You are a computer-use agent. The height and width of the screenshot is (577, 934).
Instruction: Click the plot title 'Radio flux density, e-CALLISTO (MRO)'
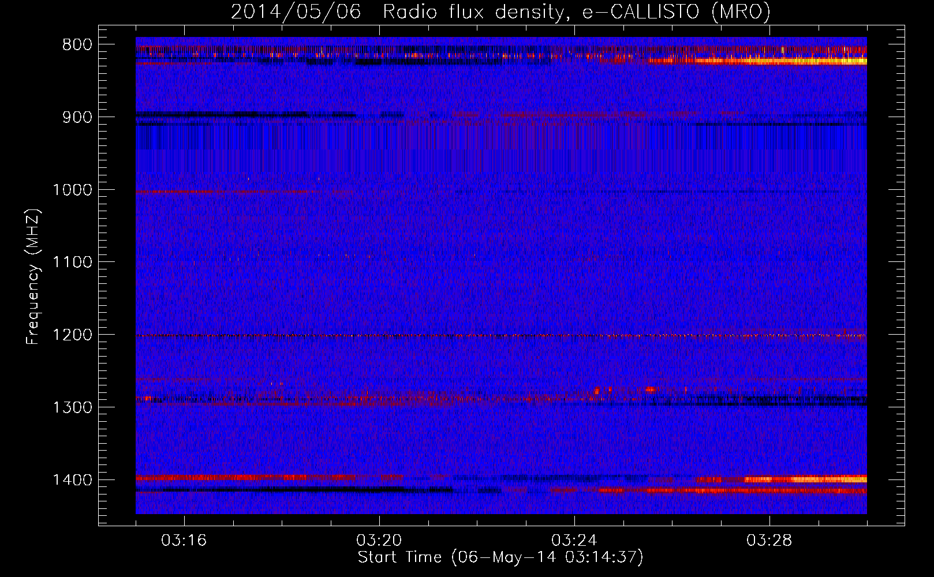576,12
